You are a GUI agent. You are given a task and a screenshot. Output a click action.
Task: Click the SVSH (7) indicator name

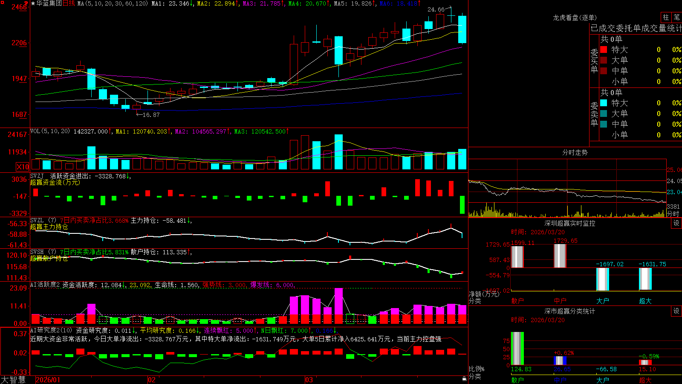[43, 252]
